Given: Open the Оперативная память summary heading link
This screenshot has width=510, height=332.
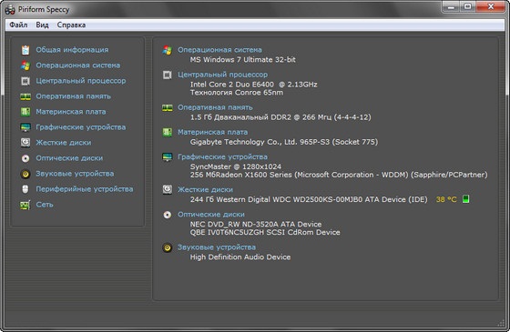Looking at the screenshot, I should coord(215,107).
